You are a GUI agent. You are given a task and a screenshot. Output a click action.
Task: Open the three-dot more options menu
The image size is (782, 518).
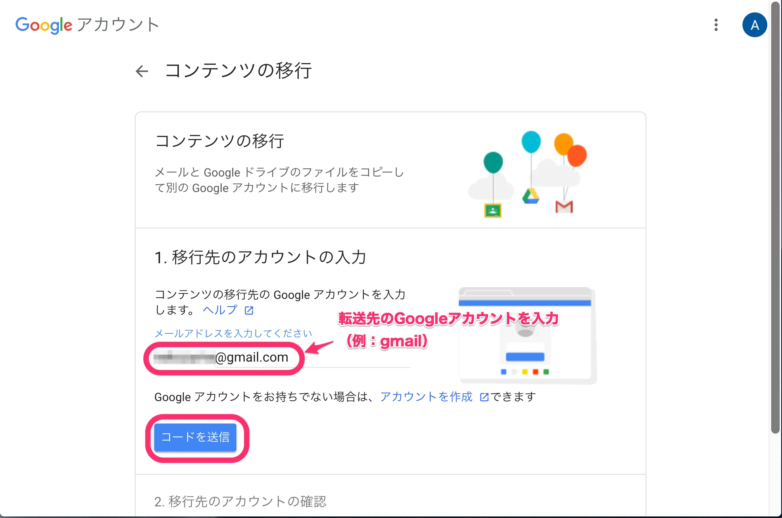716,25
